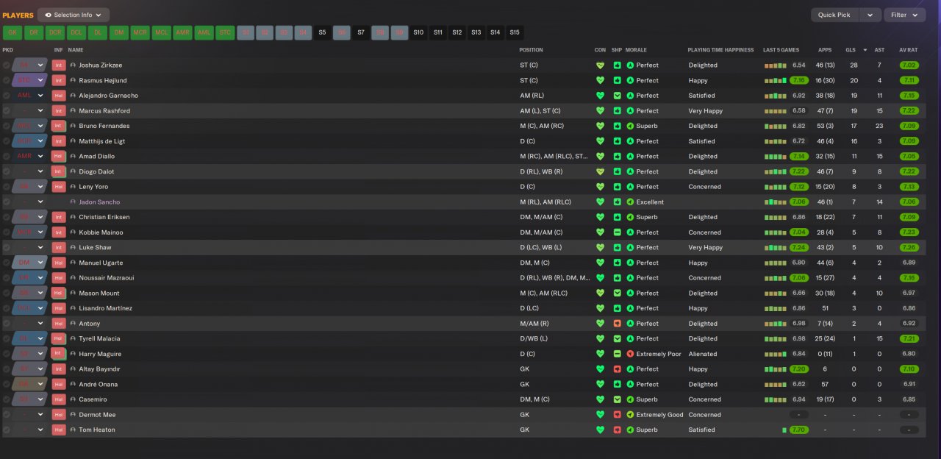Open position selector dropdown for Manuel Ugarte

pyautogui.click(x=41, y=263)
